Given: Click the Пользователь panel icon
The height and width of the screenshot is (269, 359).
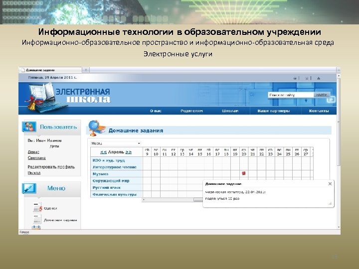Looking at the screenshot, I should coord(29,127).
